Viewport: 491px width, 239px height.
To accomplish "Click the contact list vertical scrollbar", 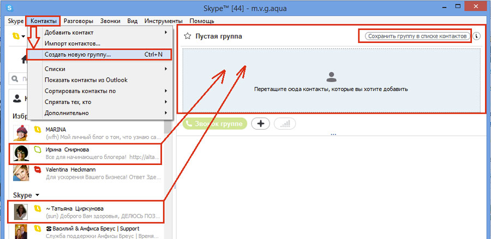I will [168, 163].
